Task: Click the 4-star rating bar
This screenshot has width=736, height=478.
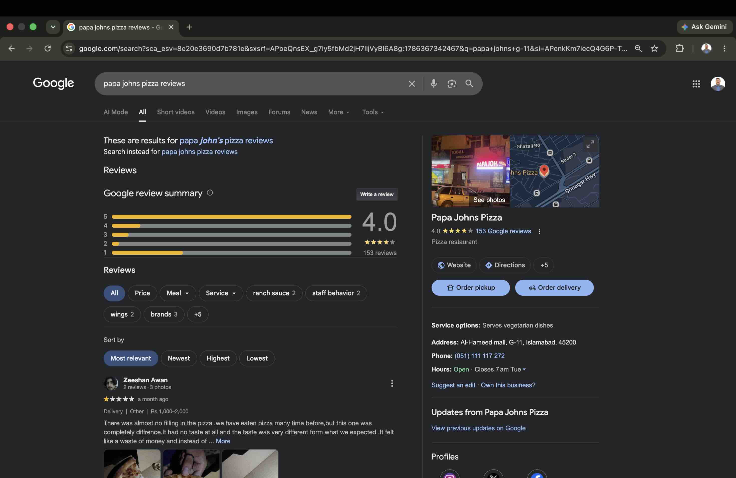Action: pyautogui.click(x=231, y=226)
